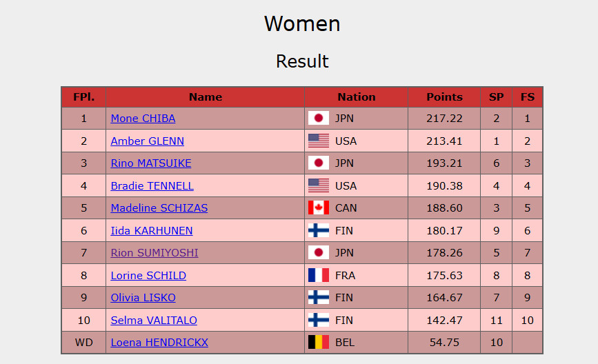Open Olivia LISKO's link
Screen dimensions: 598x364
coord(143,298)
